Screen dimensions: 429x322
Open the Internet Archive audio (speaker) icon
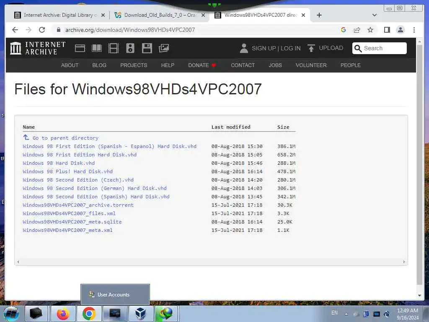click(x=130, y=49)
